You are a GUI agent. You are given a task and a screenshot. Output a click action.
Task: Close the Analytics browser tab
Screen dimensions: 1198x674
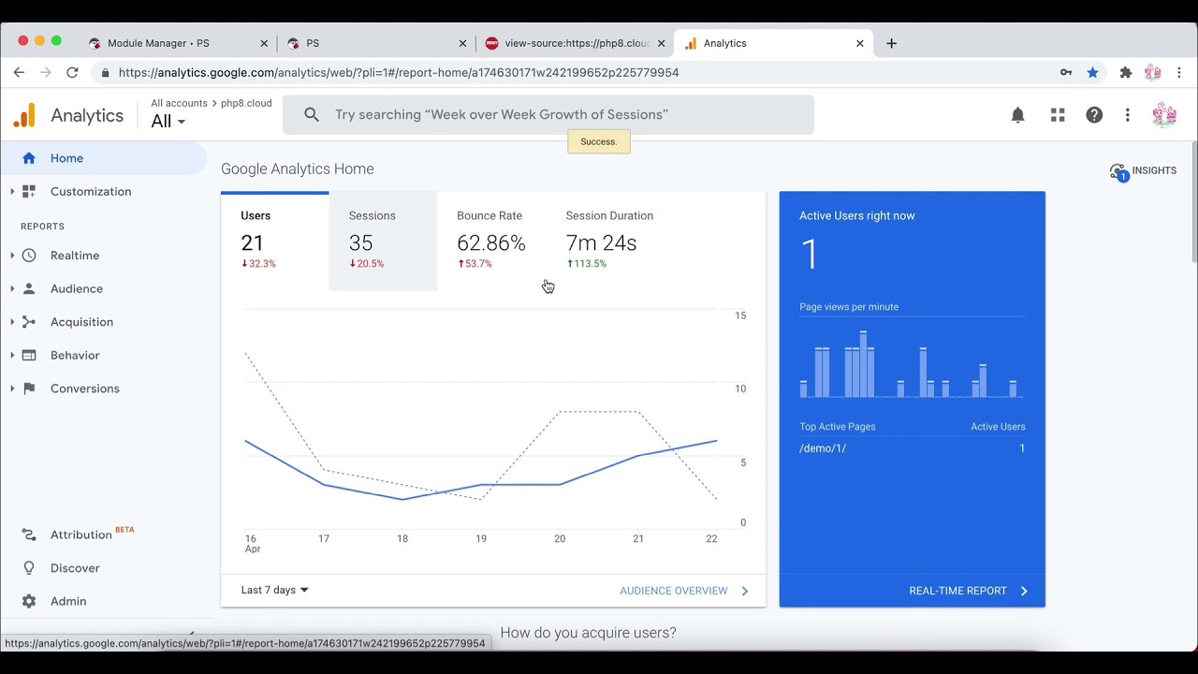(x=859, y=43)
